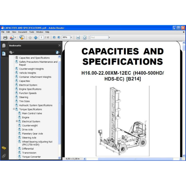This screenshot has width=186, height=186.
Task: Select Fit one full page icon
Action: pos(84,37)
